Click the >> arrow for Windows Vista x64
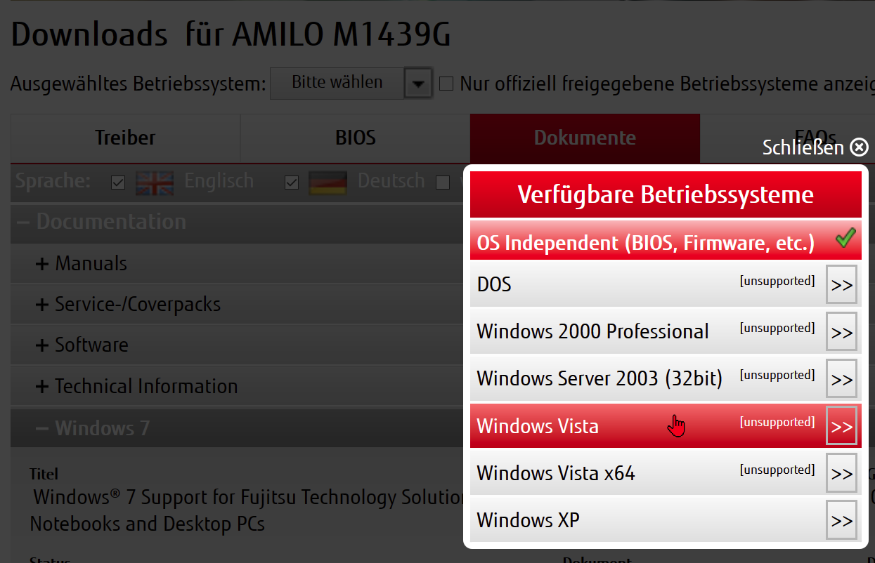Viewport: 875px width, 563px height. (x=841, y=472)
